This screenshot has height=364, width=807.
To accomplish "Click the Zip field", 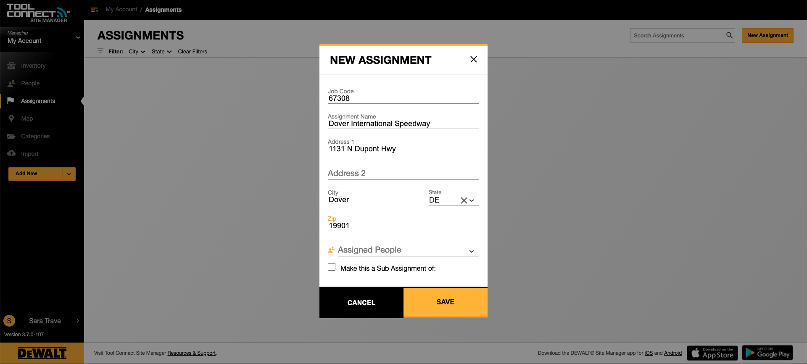I will [x=403, y=226].
